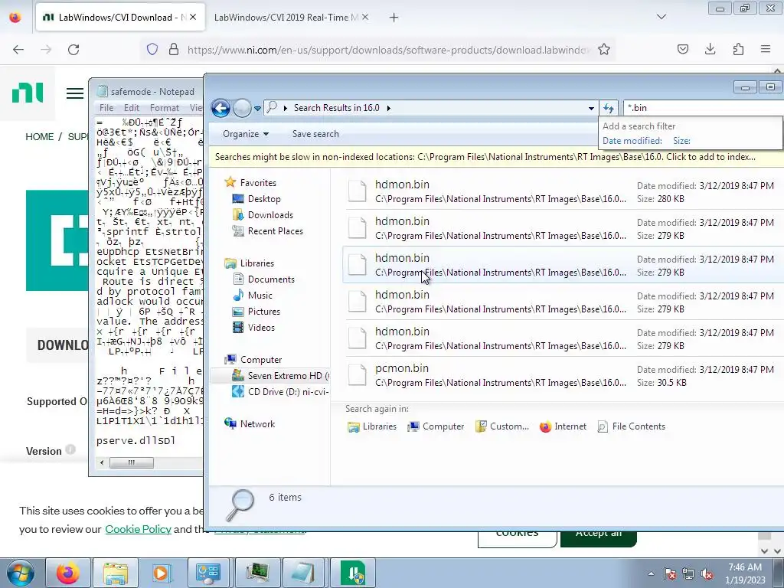This screenshot has height=588, width=784.
Task: Open the Organize dropdown menu
Action: [x=246, y=134]
